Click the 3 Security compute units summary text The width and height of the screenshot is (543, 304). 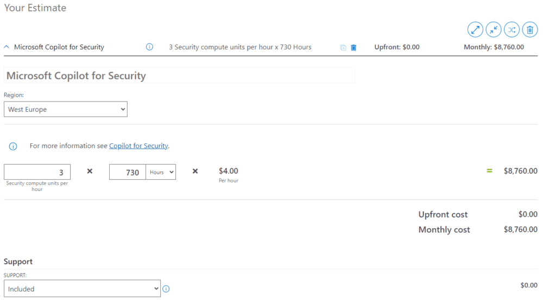point(240,47)
